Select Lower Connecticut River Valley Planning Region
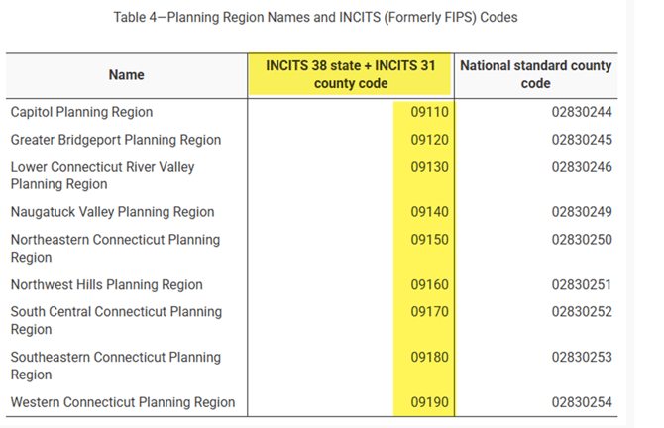 102,175
